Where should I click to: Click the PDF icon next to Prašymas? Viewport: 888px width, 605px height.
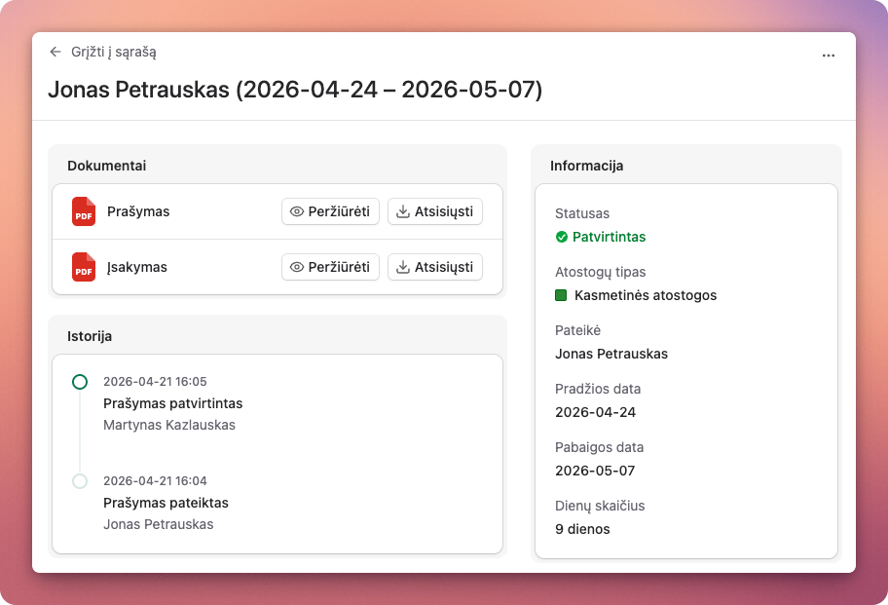[x=85, y=211]
